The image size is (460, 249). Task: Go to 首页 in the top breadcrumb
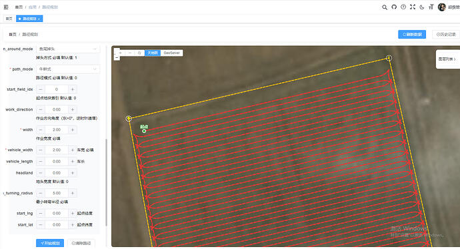[19, 7]
